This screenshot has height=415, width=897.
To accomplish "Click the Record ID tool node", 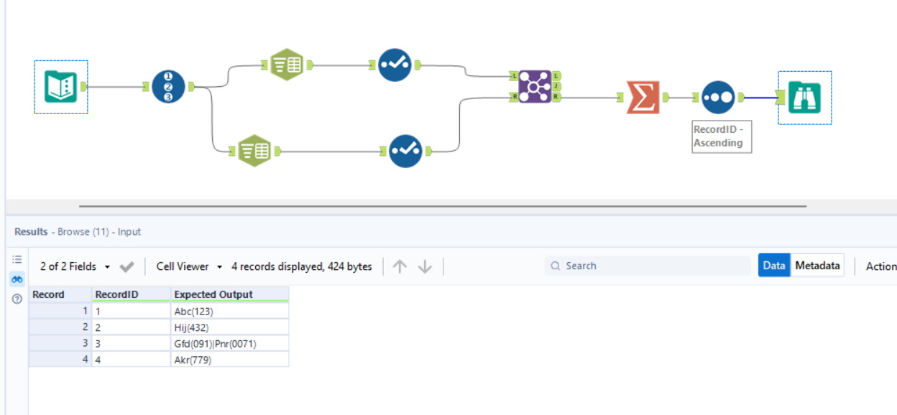I will coord(168,87).
